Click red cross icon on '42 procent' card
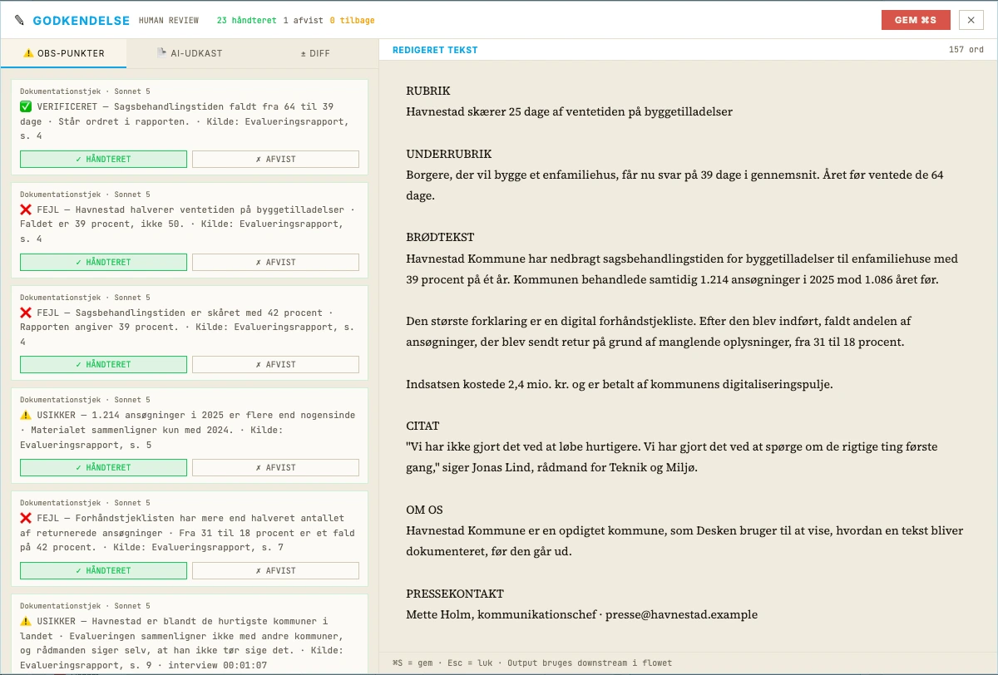This screenshot has width=998, height=675. 26,313
